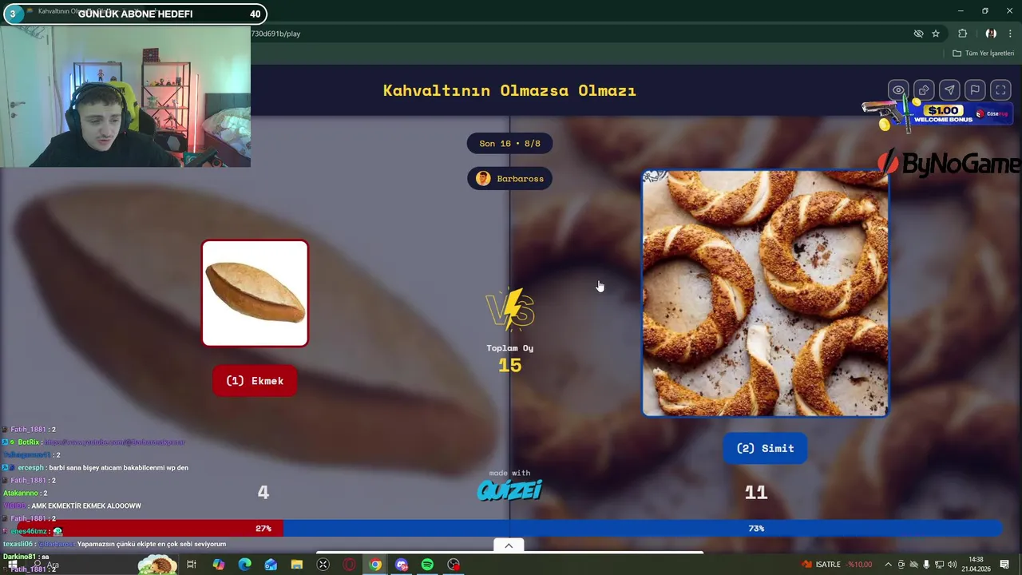Open the notification center icon
Viewport: 1022px width, 575px height.
1004,565
